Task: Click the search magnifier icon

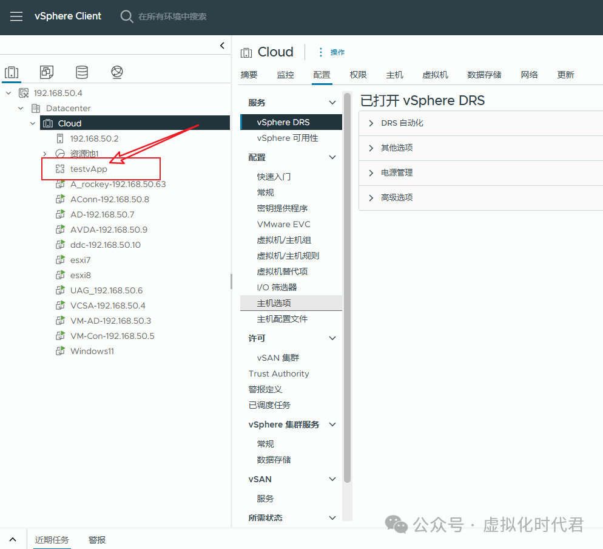Action: coord(127,16)
